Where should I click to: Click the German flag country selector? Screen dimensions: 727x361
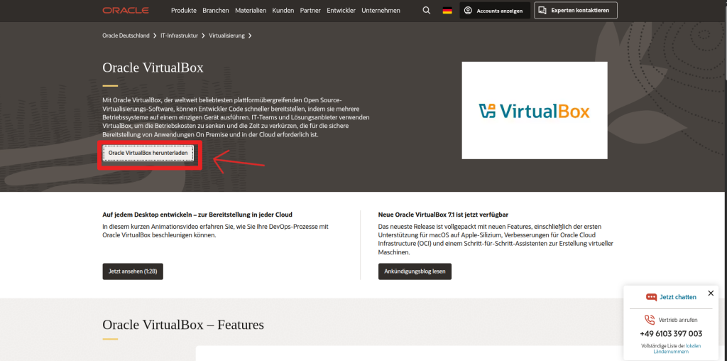[x=447, y=11]
